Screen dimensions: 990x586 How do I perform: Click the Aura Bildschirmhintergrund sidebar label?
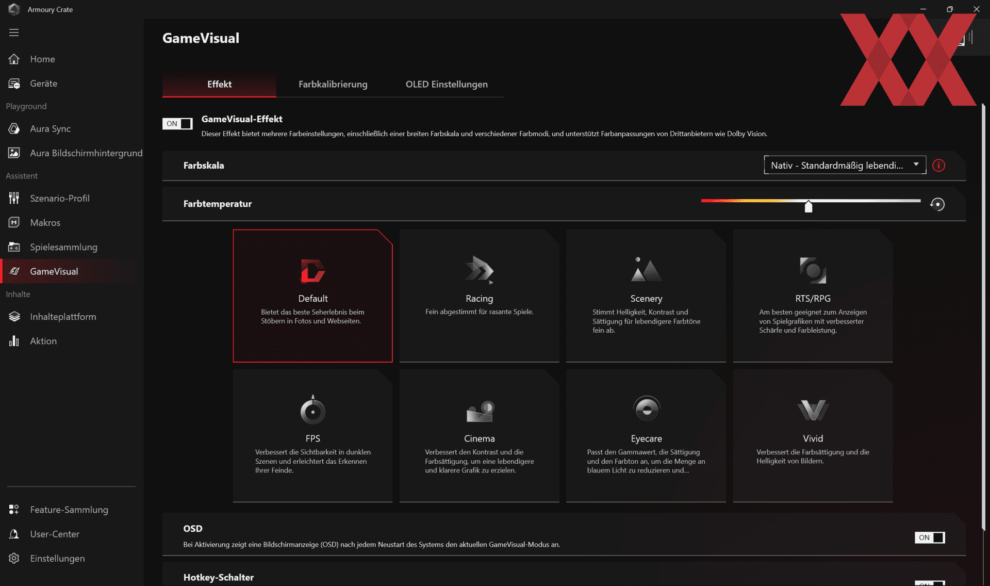click(86, 153)
